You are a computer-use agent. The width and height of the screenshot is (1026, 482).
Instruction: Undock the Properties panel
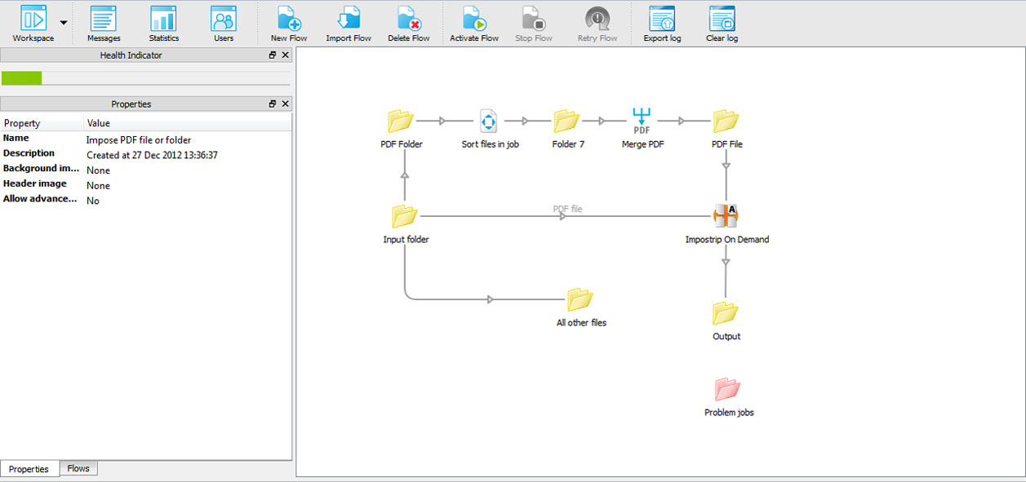[x=272, y=104]
